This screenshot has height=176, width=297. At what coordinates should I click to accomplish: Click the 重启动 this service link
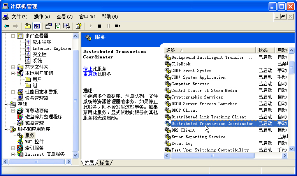90,74
